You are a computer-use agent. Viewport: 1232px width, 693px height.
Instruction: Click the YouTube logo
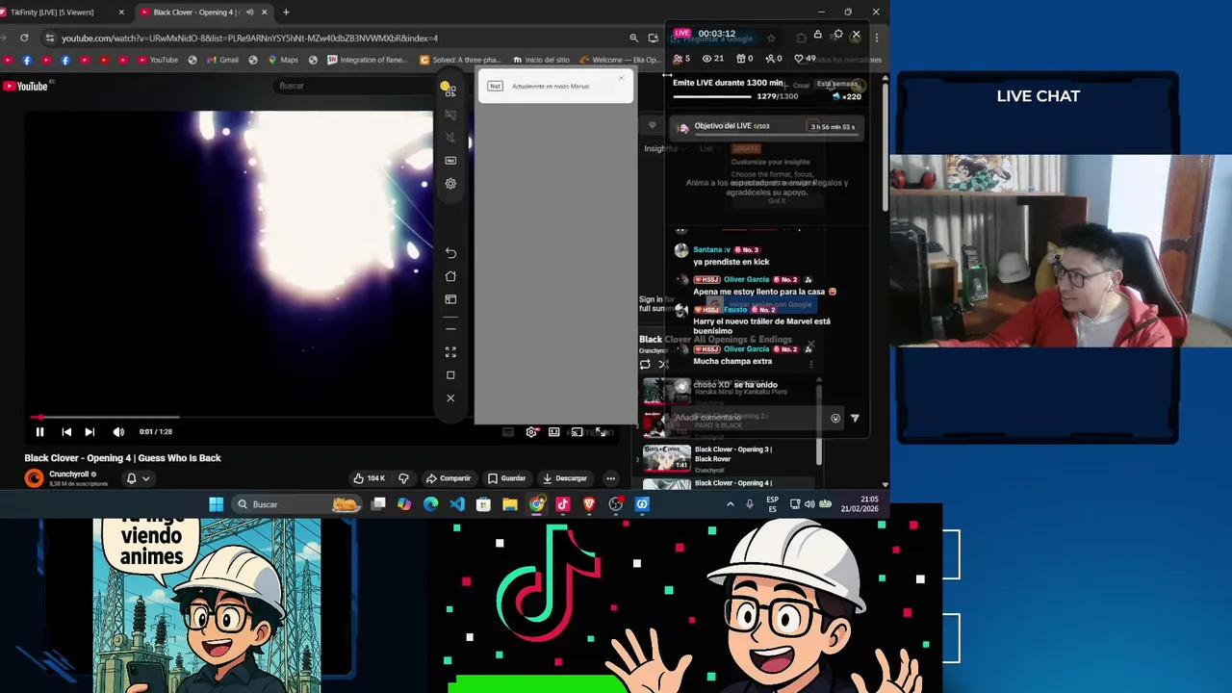25,87
